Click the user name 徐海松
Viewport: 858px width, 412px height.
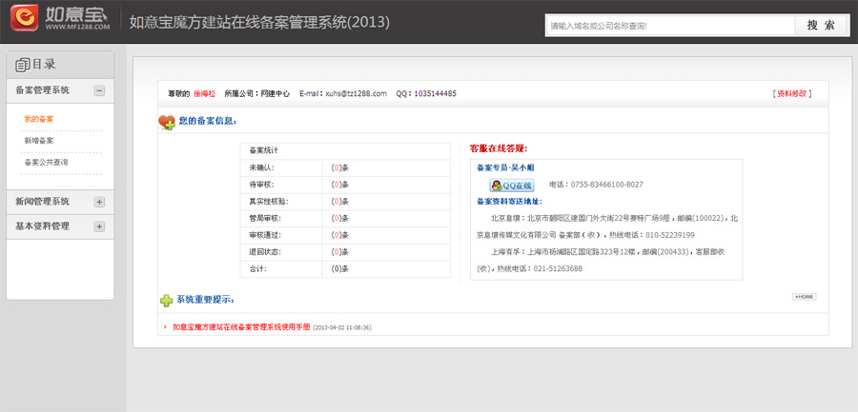(x=205, y=93)
